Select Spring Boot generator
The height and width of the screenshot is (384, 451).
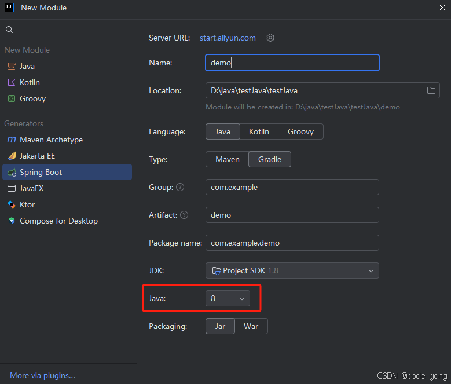point(67,172)
